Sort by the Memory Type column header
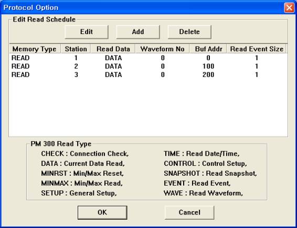 click(x=35, y=49)
